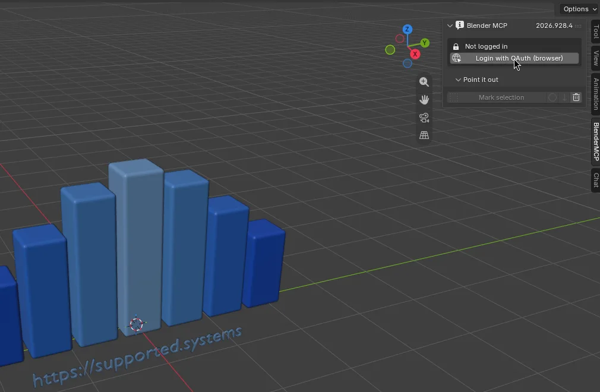Click the Not logged in status text

(486, 46)
